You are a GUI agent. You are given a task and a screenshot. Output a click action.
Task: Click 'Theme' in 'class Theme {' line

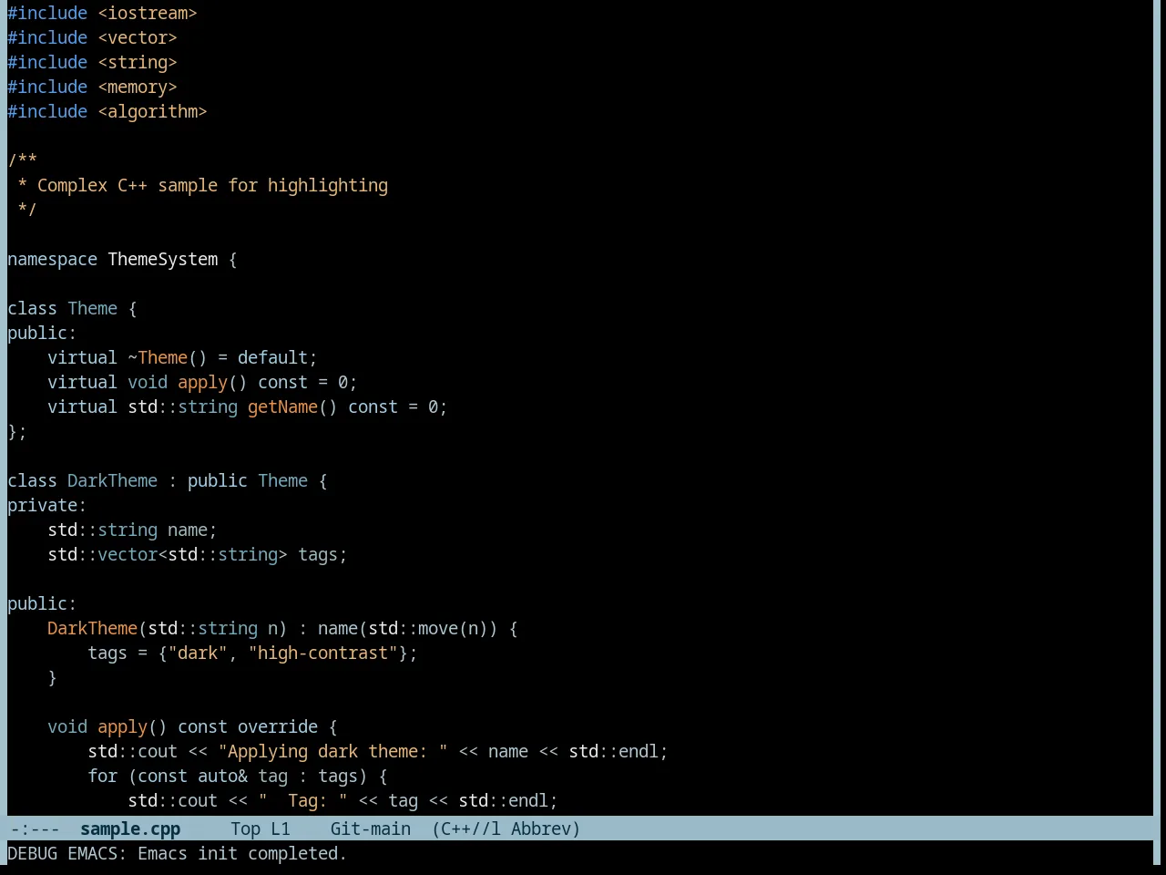(x=92, y=308)
